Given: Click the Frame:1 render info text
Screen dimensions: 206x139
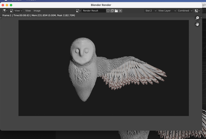Looking at the screenshot, I should [x=39, y=15].
